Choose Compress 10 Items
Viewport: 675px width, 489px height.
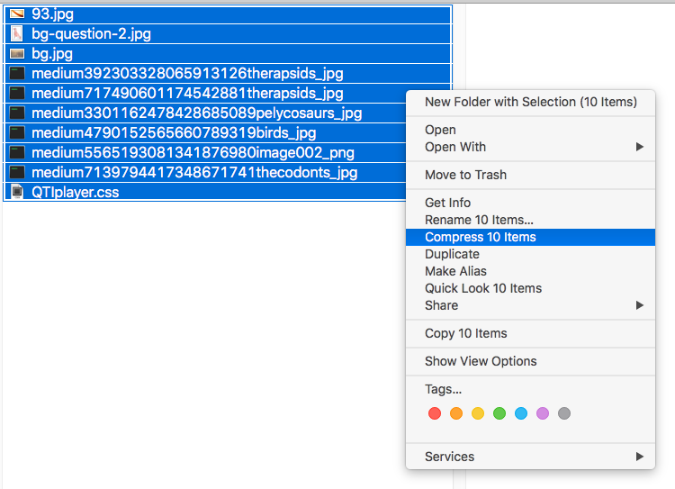(530, 237)
